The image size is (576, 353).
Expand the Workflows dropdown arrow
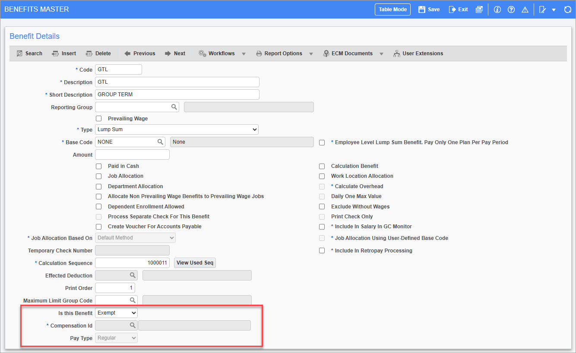click(244, 54)
